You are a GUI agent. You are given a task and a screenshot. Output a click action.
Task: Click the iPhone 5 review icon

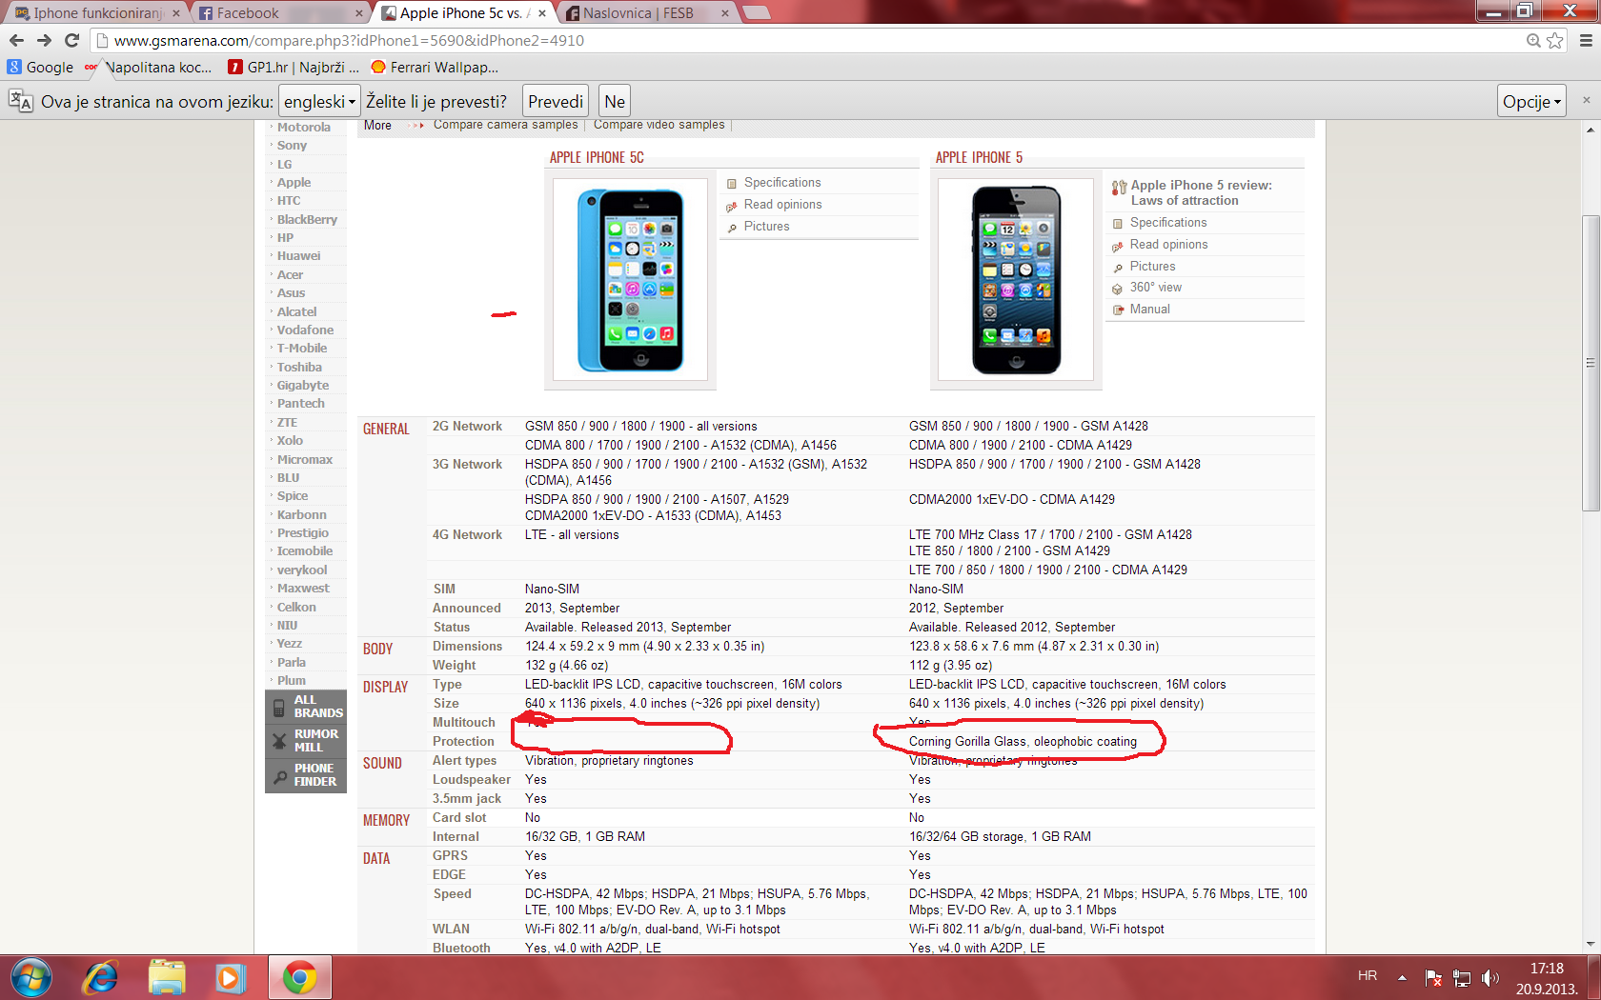click(1119, 188)
